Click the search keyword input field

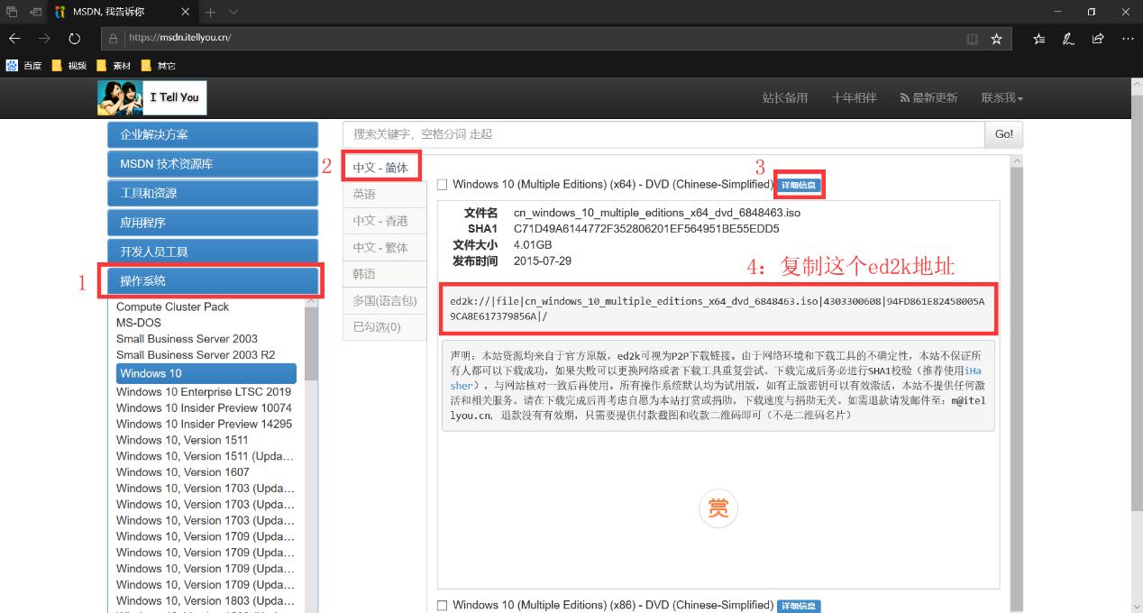click(x=631, y=133)
